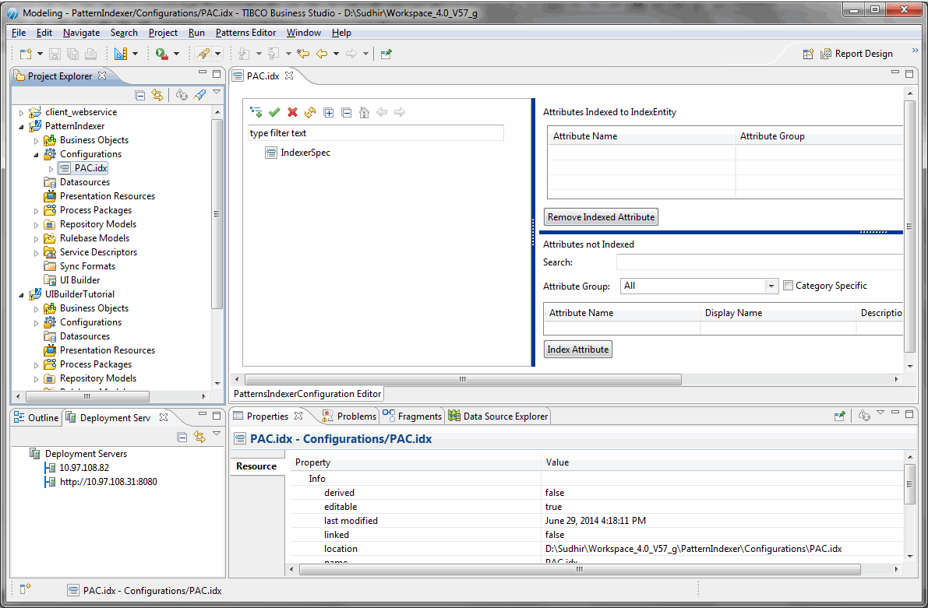Click the fast view icon in the status bar
Screen dimensions: 928x608
(25, 589)
